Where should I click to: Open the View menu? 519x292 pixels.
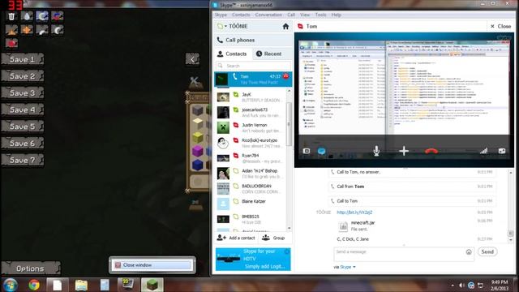305,15
